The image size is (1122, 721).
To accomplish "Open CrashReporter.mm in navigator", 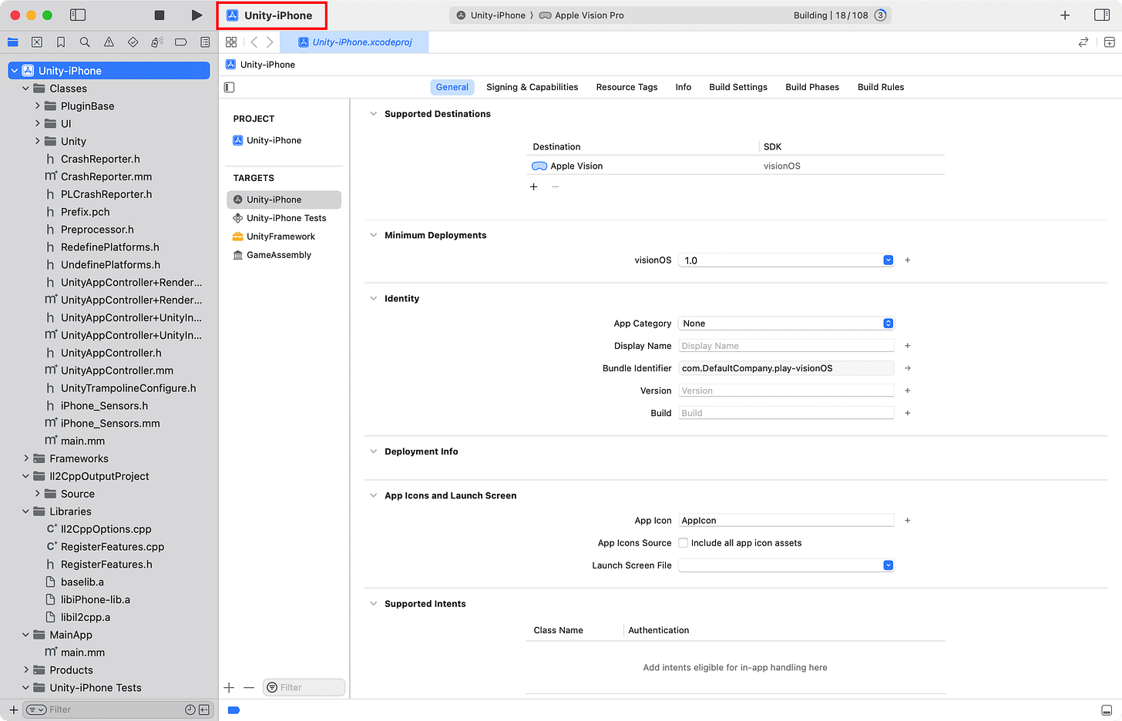I will (x=106, y=176).
